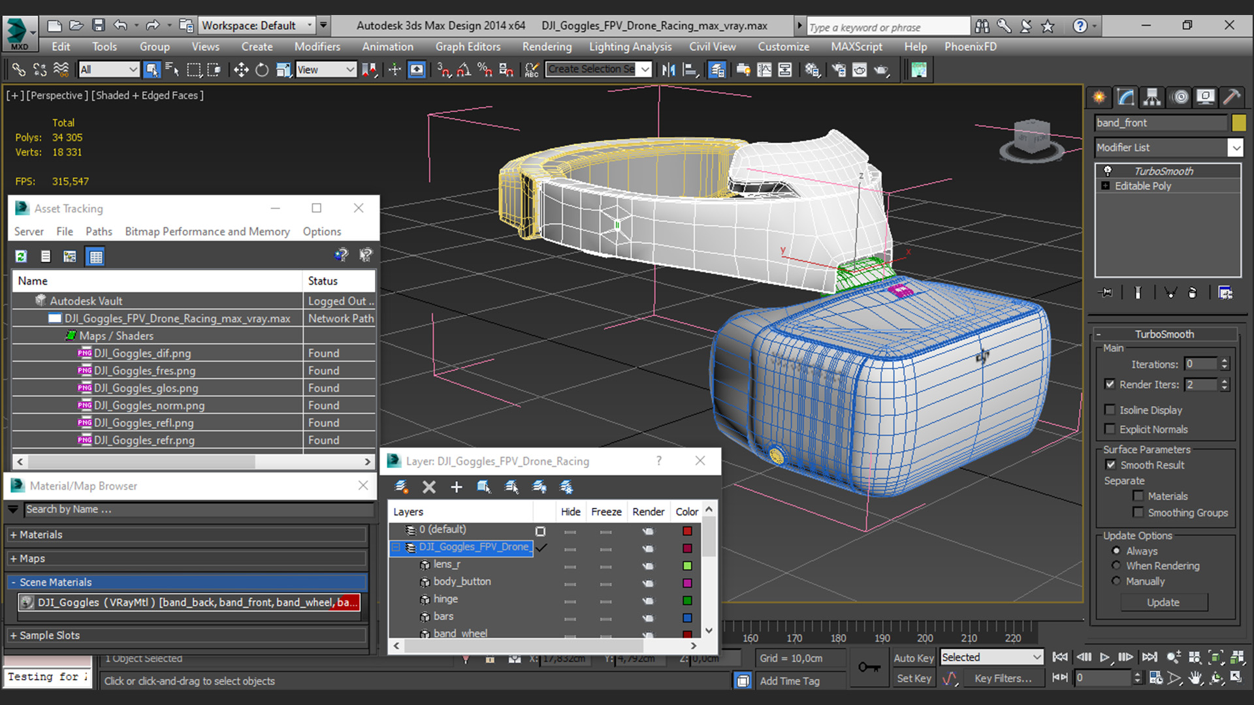Enable Separate by Smoothing Groups checkbox
The image size is (1254, 705).
(x=1138, y=512)
